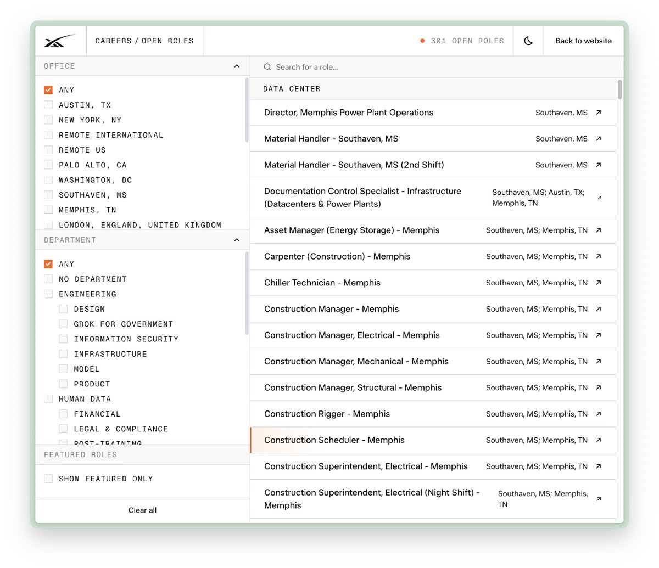Click arrow for Construction Superintendent, Electrical (Night Shift)
The width and height of the screenshot is (659, 568).
[x=599, y=499]
